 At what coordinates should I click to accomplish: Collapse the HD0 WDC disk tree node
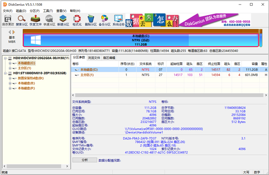tap(5, 58)
